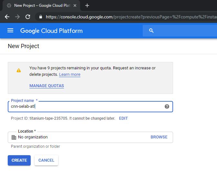Click the organization building icon
The height and width of the screenshot is (181, 217).
tap(14, 137)
